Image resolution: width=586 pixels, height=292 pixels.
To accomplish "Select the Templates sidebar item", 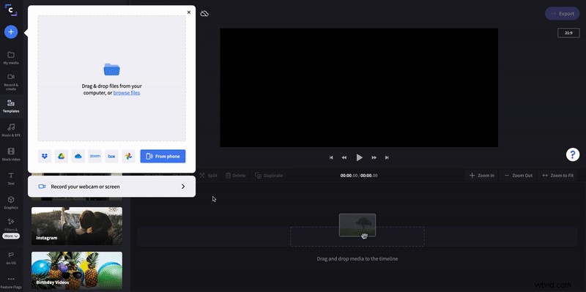I will 11,106.
